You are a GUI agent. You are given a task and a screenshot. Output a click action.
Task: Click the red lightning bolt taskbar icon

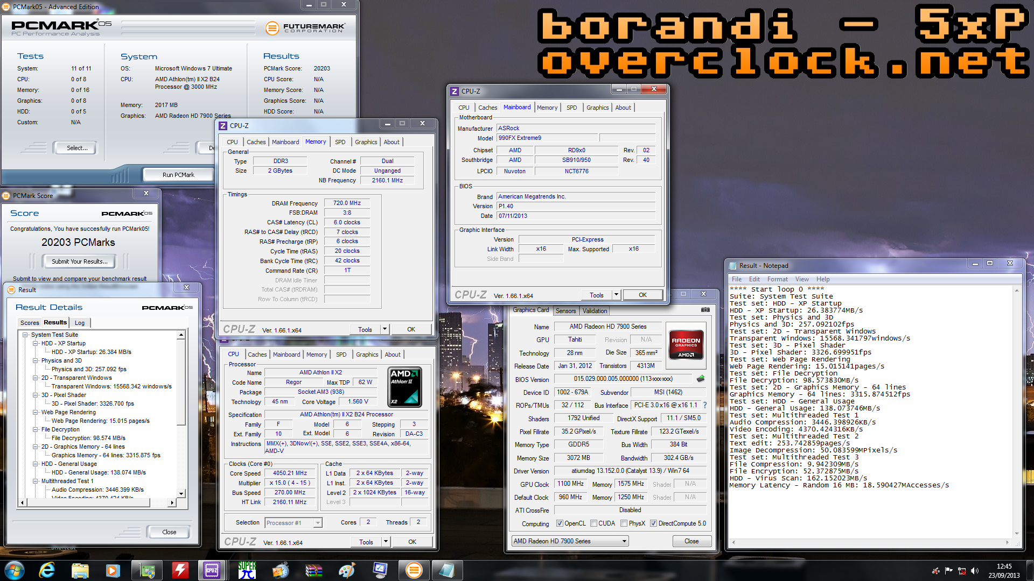point(180,570)
